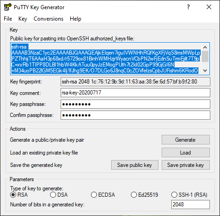Click the Load button

click(x=186, y=153)
